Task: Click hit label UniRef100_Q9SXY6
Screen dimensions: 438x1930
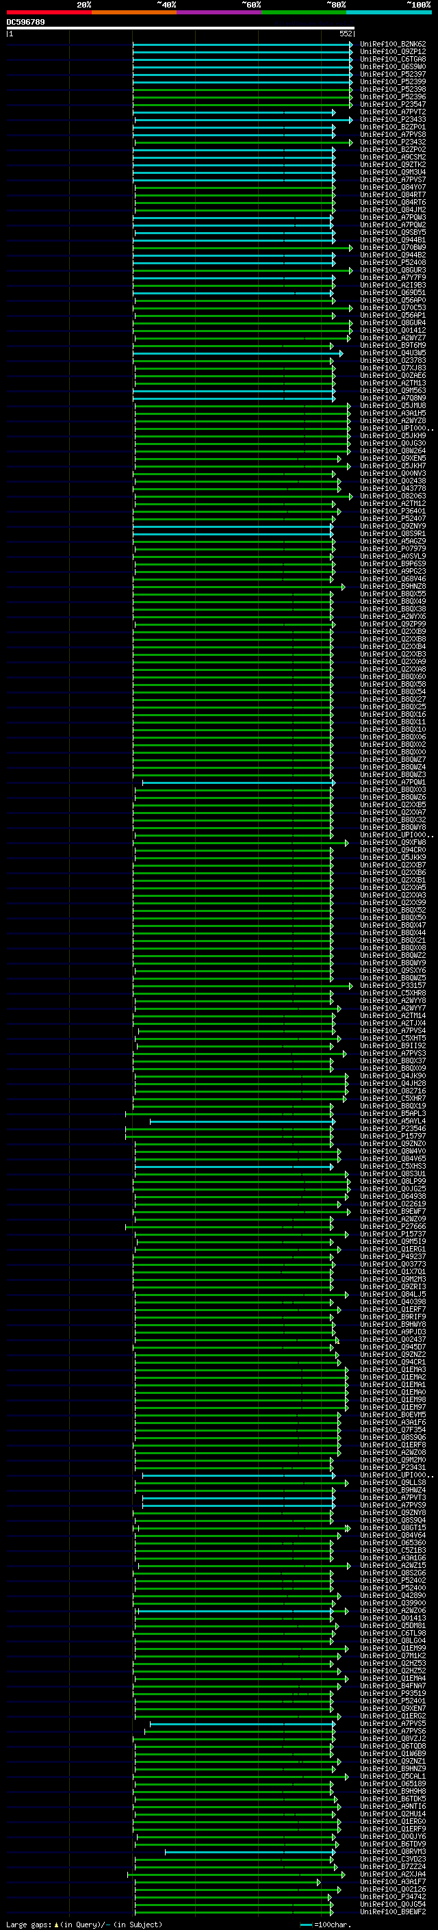Action: 393,970
